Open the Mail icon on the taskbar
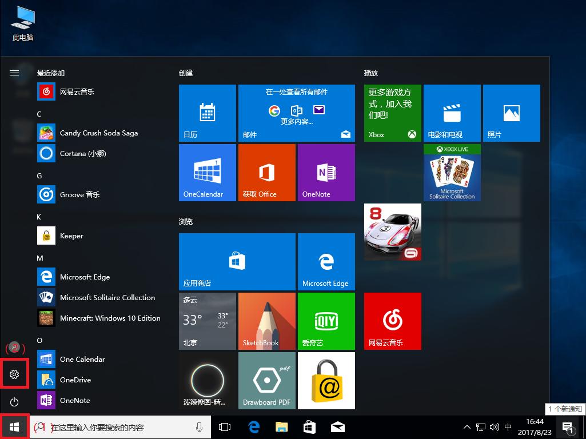Image resolution: width=586 pixels, height=439 pixels. [x=337, y=426]
